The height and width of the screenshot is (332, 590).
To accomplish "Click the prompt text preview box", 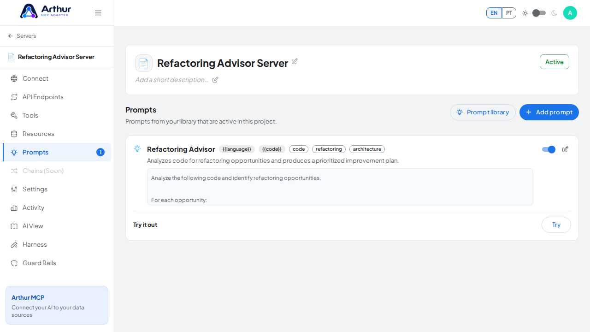I will click(340, 187).
